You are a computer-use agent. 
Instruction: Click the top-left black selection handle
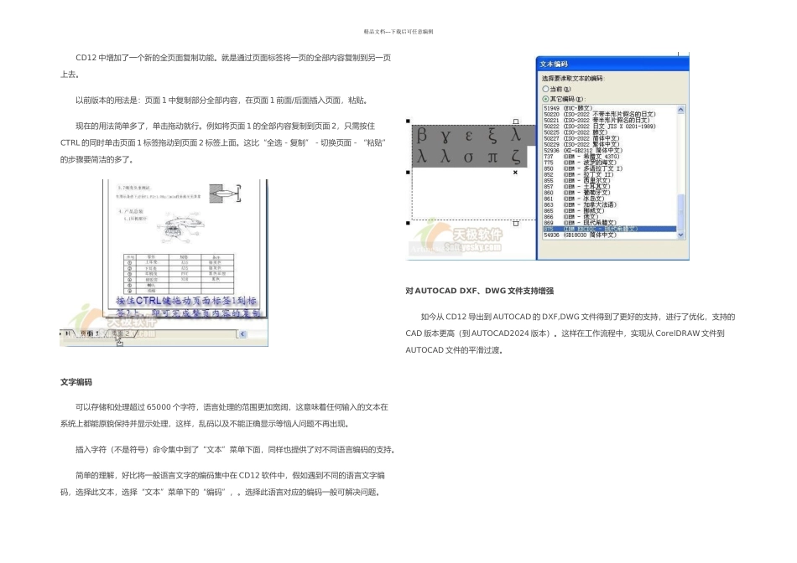click(409, 121)
